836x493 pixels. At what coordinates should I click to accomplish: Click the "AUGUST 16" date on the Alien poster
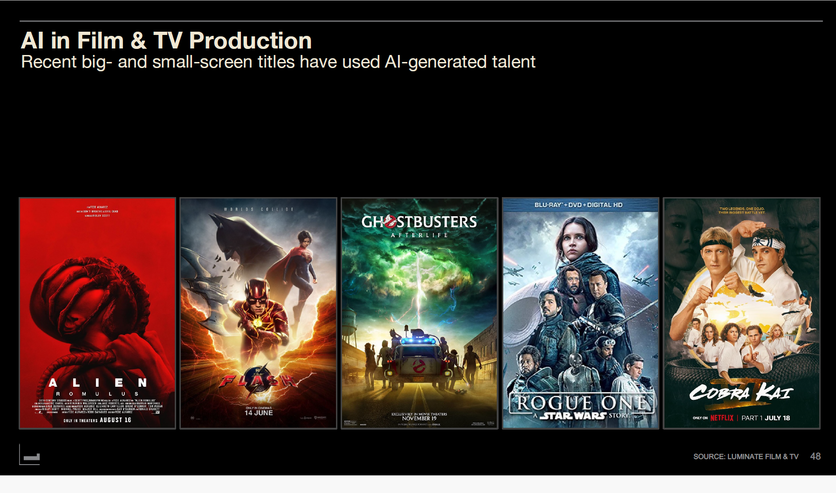click(x=116, y=420)
